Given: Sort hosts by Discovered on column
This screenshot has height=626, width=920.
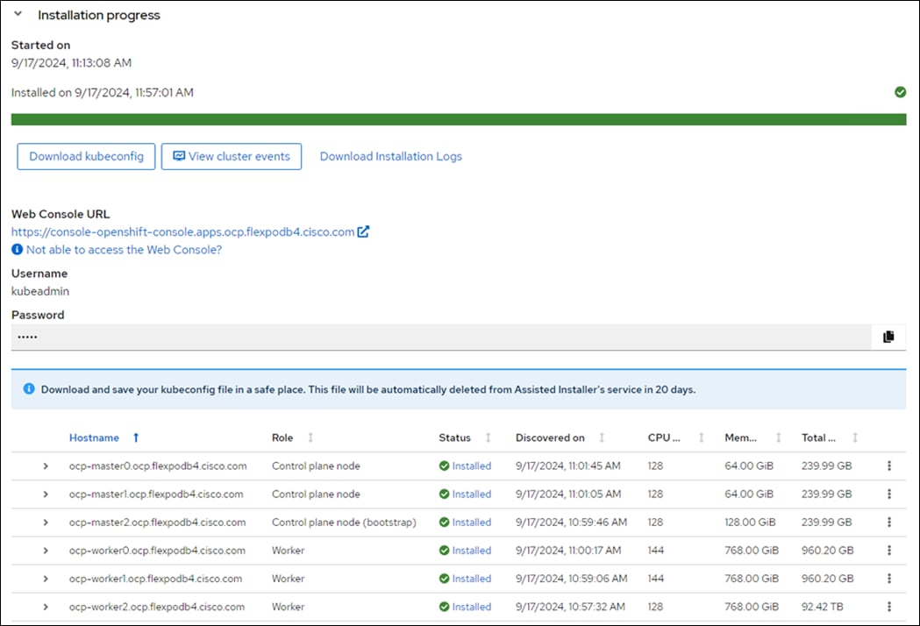Looking at the screenshot, I should tap(550, 437).
